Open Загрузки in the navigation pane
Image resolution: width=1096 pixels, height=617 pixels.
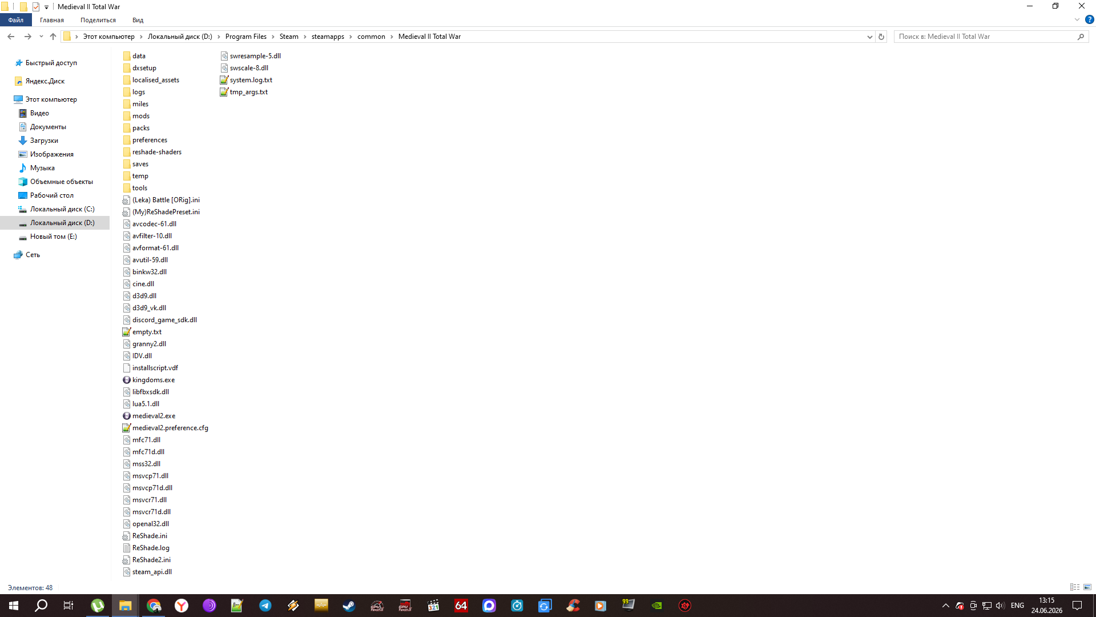(44, 141)
